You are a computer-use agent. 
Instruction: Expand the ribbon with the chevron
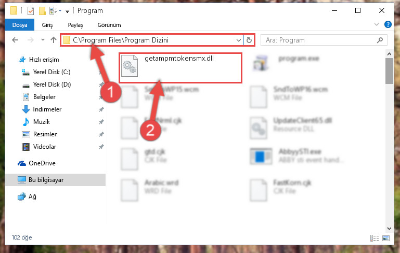(376, 24)
